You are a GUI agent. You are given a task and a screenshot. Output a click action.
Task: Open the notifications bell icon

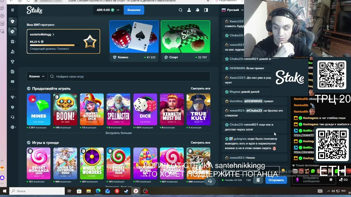click(197, 10)
